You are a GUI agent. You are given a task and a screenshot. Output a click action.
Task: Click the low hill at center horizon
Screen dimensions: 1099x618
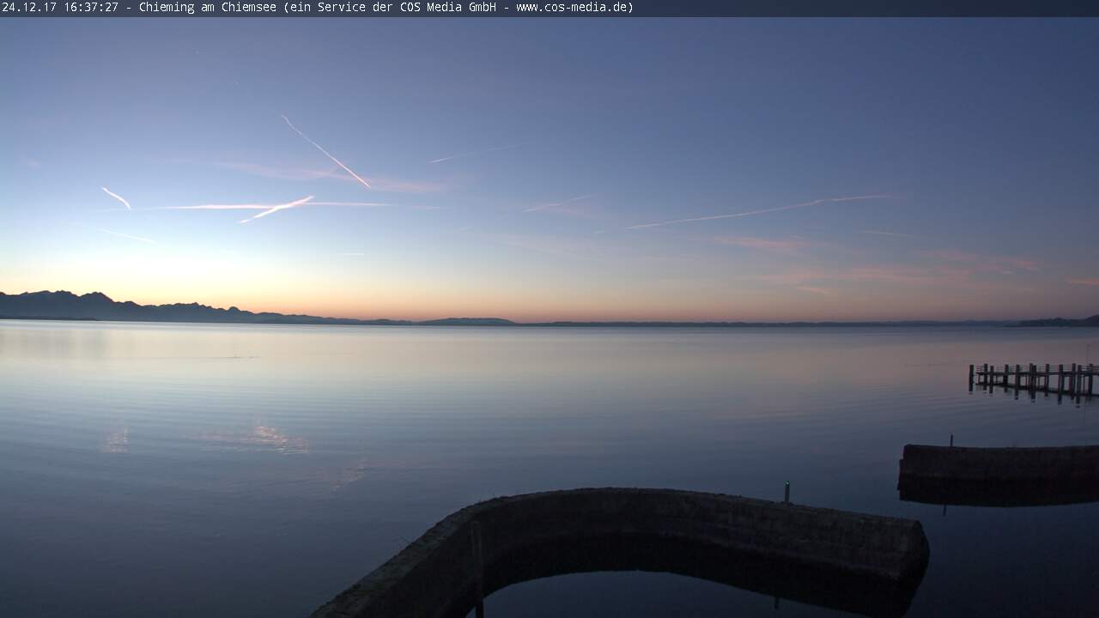(468, 322)
